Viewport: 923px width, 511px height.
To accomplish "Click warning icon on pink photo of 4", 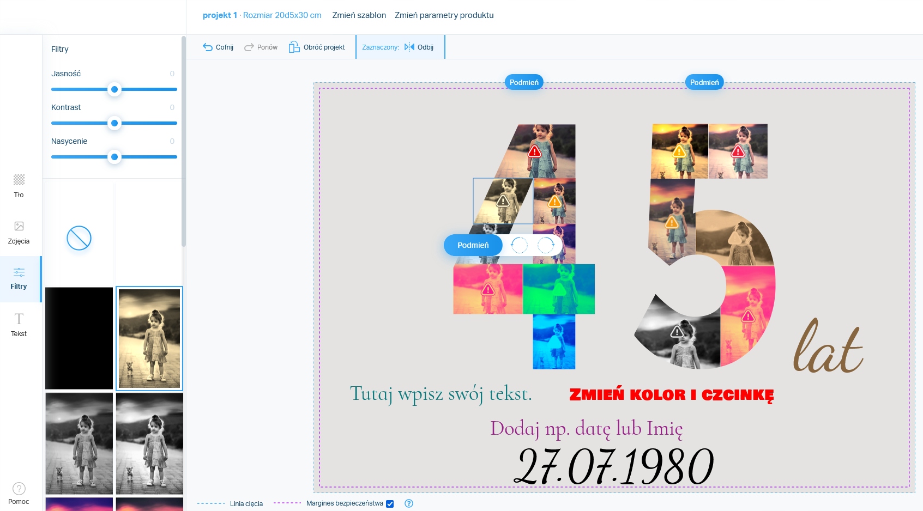I will pyautogui.click(x=488, y=289).
